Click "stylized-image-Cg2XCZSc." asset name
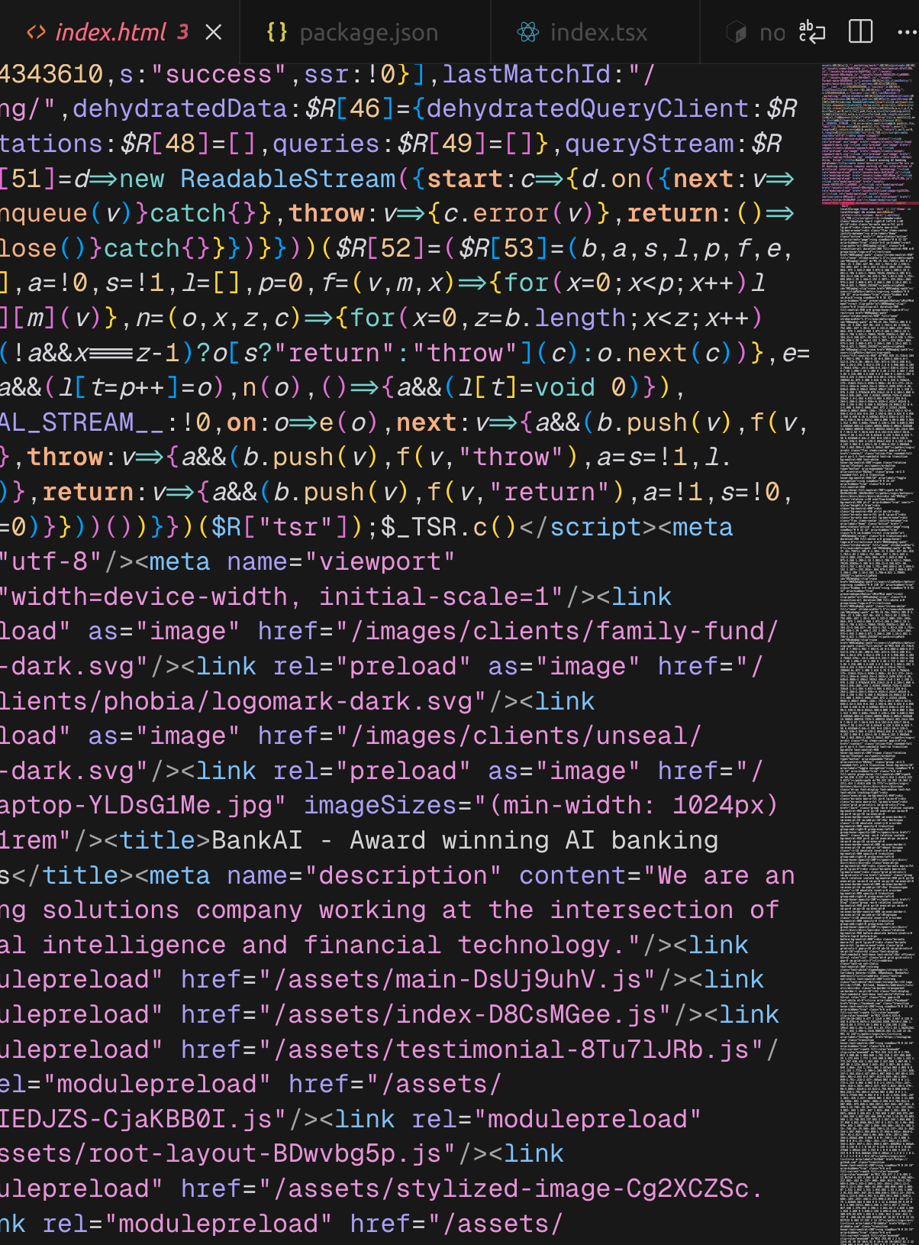The image size is (919, 1245). coord(579,1188)
